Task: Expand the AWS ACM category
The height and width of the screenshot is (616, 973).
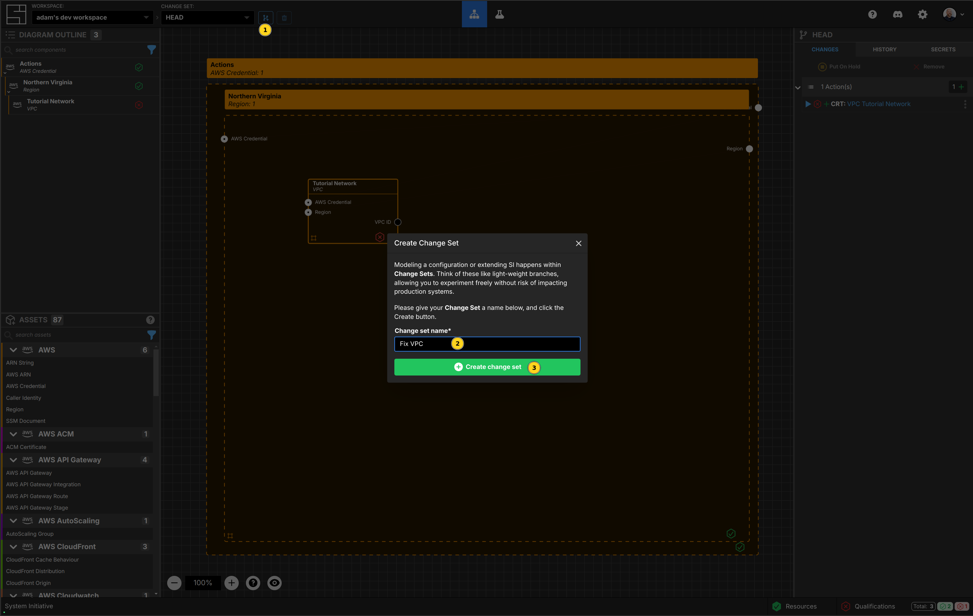Action: tap(13, 434)
